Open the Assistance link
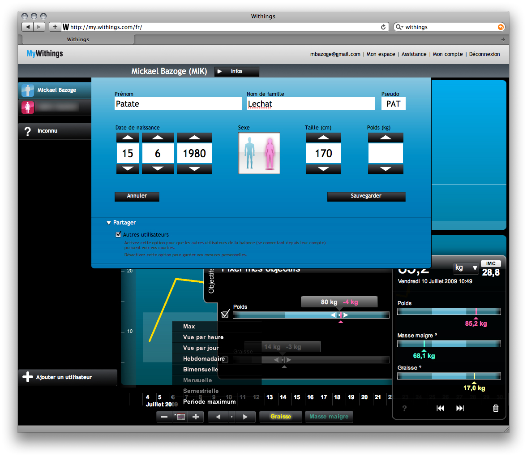527x457 pixels. (x=414, y=54)
